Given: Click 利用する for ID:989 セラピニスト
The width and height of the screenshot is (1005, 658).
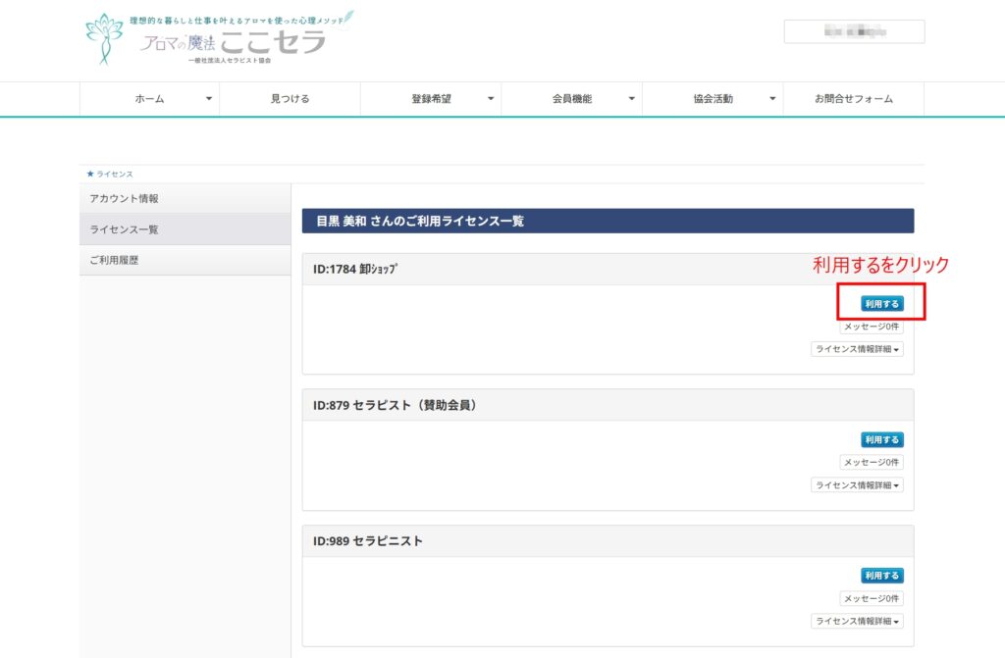Looking at the screenshot, I should click(x=881, y=576).
